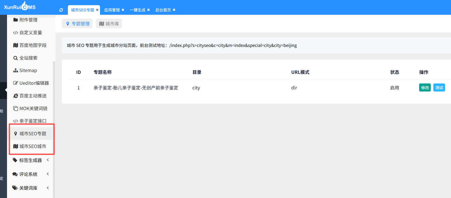Close the 应用管理 tab
Image resolution: width=451 pixels, height=198 pixels.
click(x=123, y=10)
